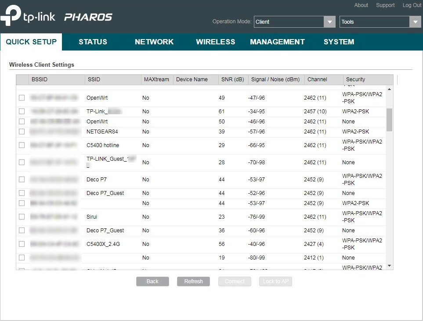Select the Deco P7 network checkbox
This screenshot has width=423, height=321.
click(x=22, y=179)
